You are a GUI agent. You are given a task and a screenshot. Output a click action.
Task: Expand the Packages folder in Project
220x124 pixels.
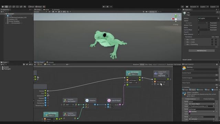pyautogui.click(x=1, y=69)
